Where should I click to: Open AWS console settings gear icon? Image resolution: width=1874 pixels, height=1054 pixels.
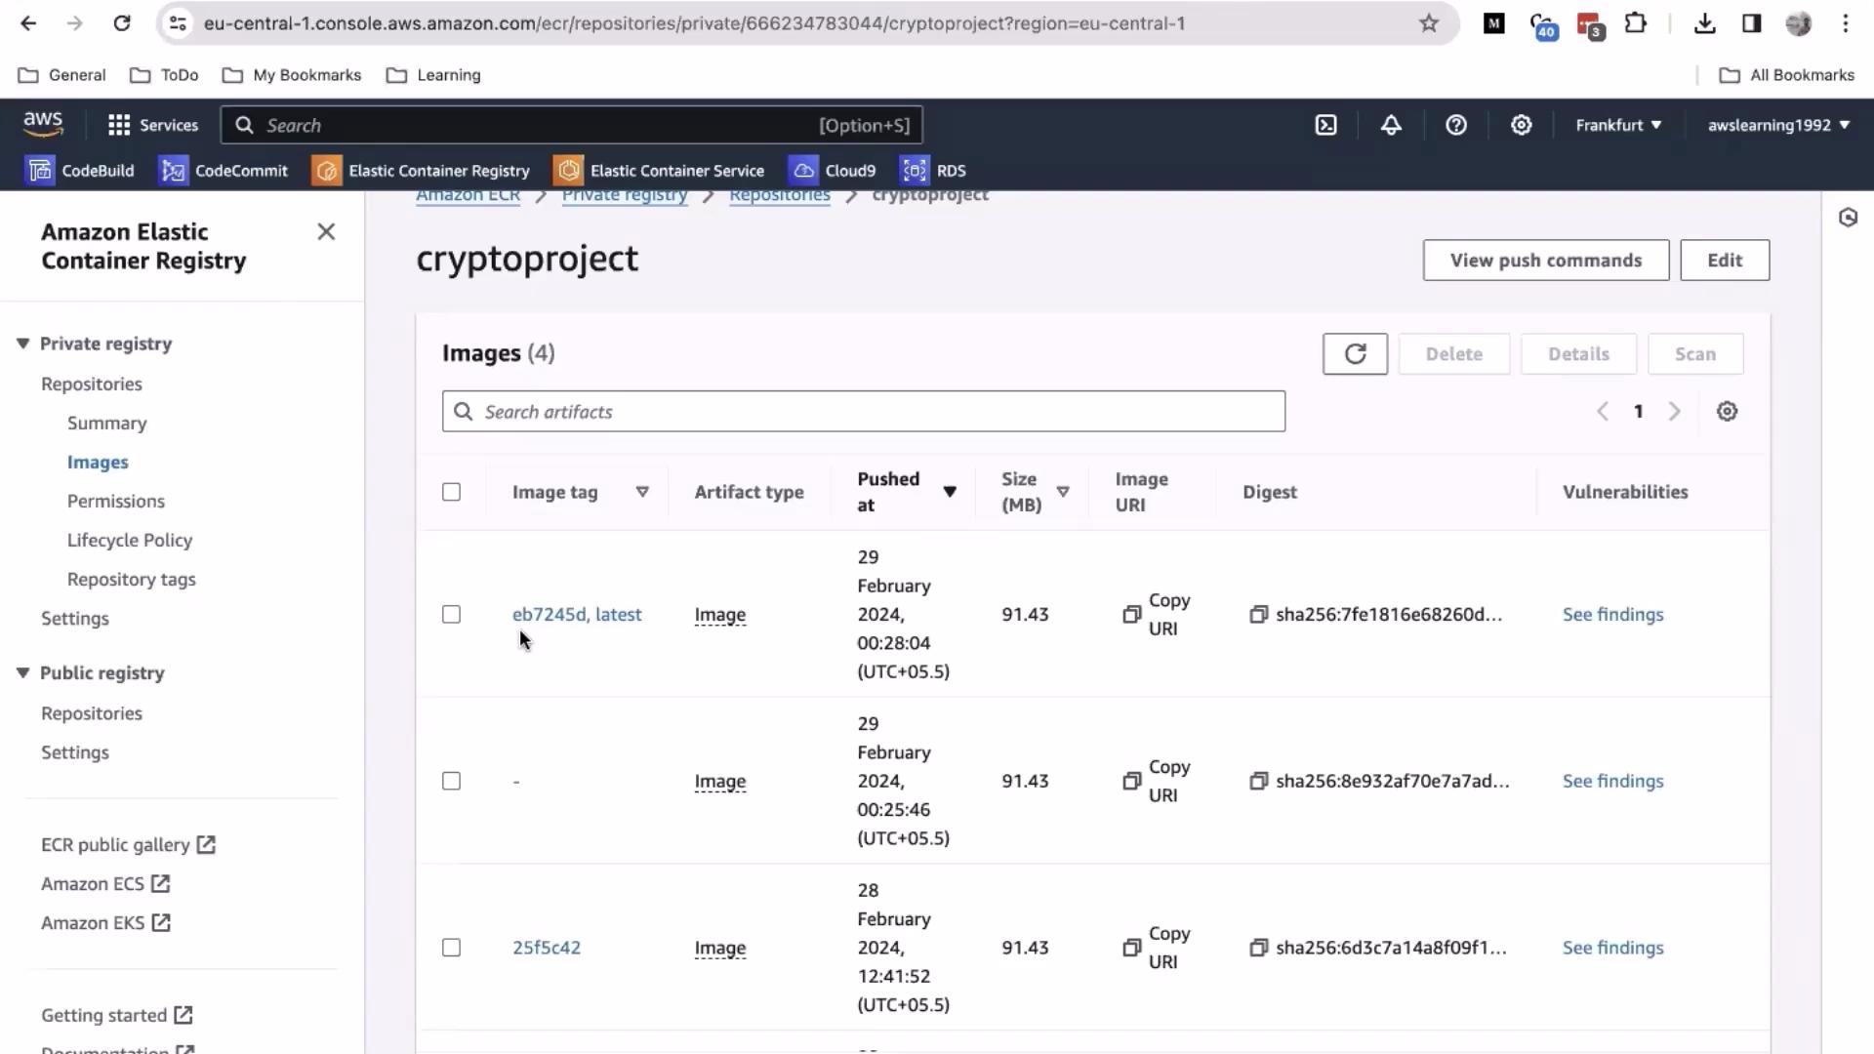(1521, 125)
